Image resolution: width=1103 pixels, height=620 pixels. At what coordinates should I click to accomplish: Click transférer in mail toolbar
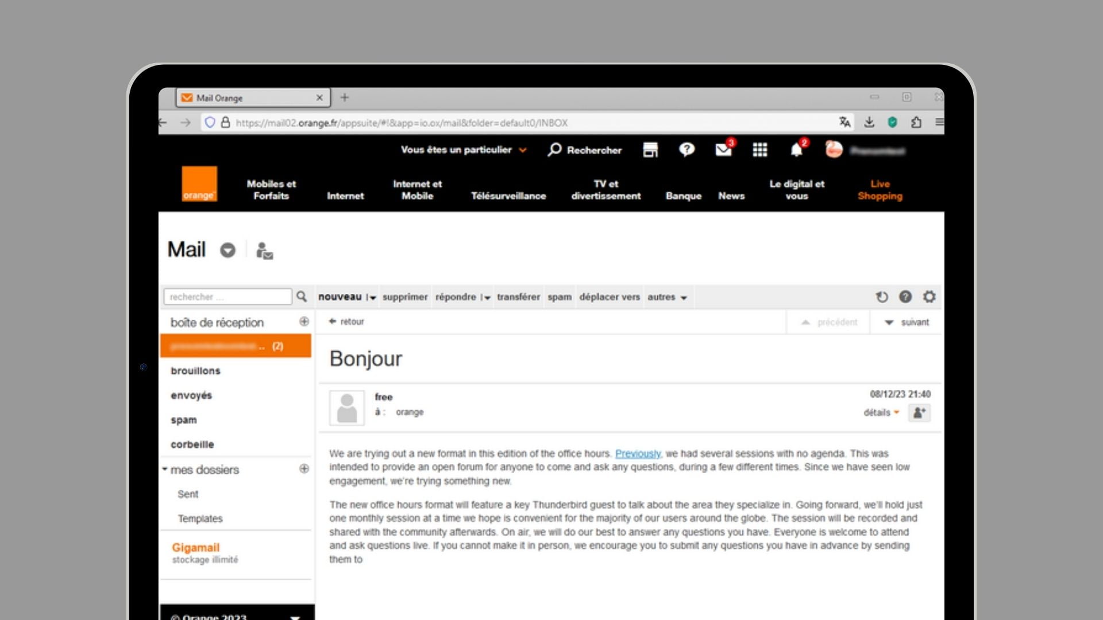[518, 297]
